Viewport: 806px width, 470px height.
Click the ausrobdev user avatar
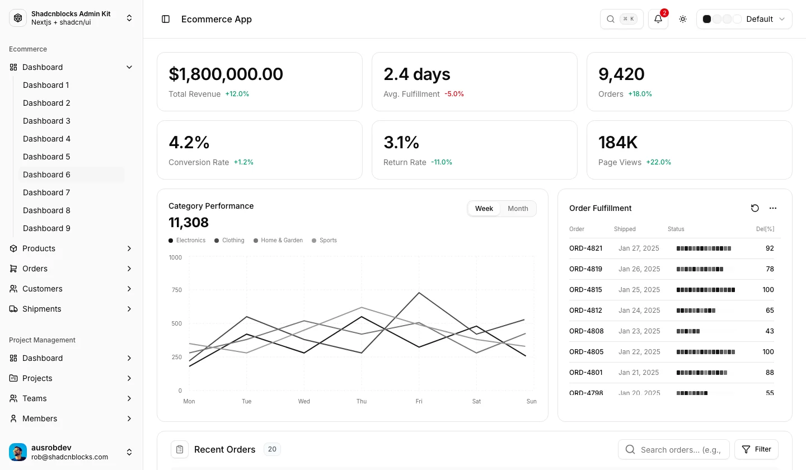coord(18,452)
